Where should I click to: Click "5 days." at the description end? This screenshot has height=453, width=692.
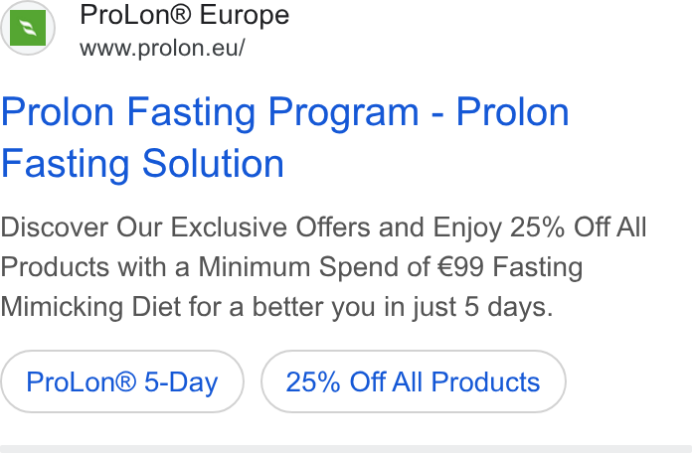click(x=508, y=307)
